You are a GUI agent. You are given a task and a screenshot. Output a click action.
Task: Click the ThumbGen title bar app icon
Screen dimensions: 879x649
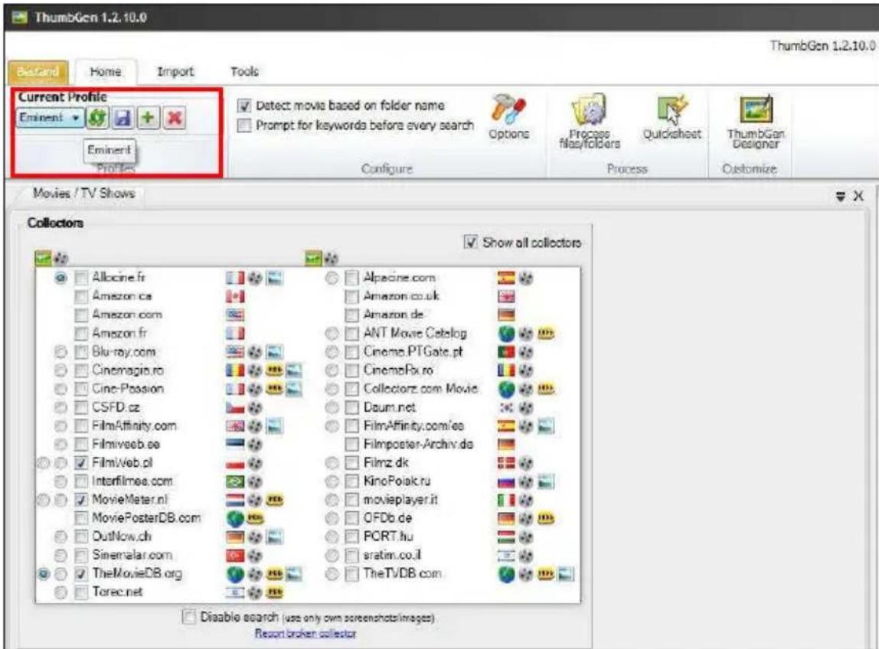[20, 18]
